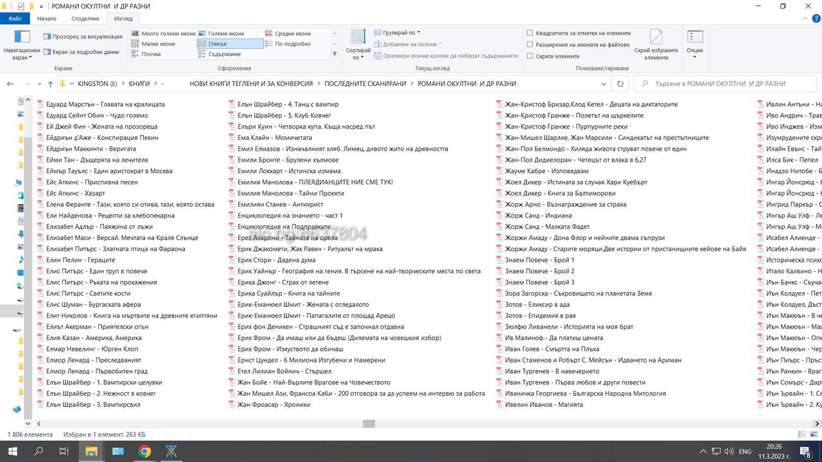Viewport: 822px width, 462px height.
Task: Select Content view (Съдържание)
Action: (x=220, y=54)
